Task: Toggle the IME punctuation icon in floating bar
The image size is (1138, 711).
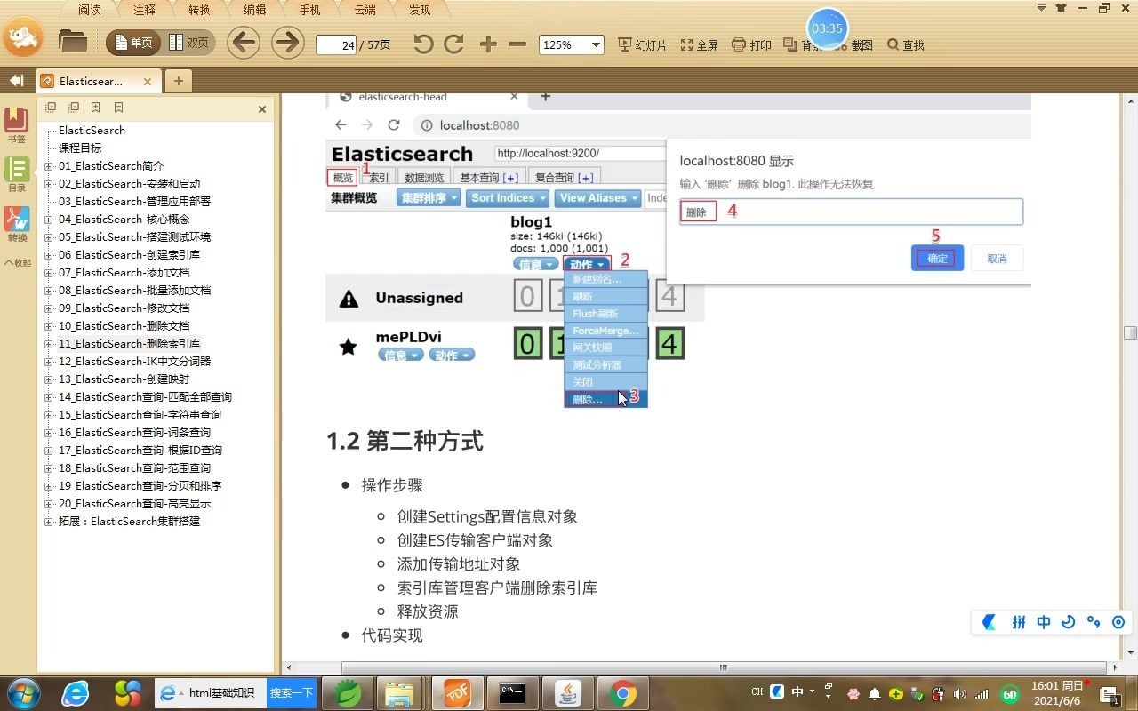Action: (x=1094, y=622)
